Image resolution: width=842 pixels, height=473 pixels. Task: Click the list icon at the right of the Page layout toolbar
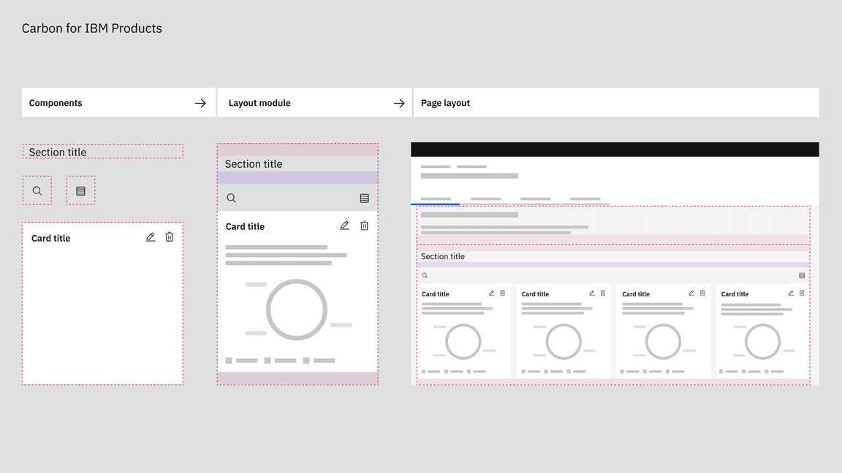point(802,275)
